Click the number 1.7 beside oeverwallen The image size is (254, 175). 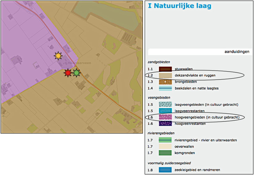coord(150,147)
